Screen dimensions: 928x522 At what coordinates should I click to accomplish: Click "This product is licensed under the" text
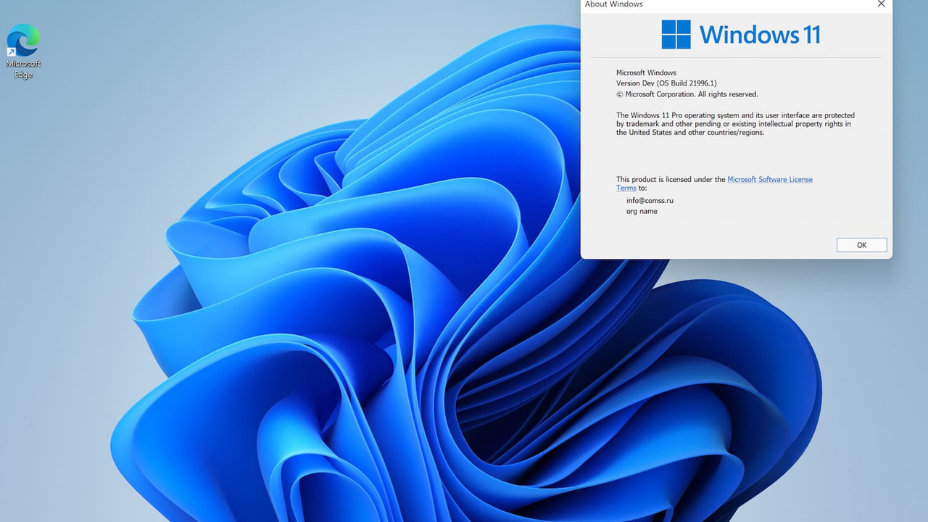click(671, 179)
